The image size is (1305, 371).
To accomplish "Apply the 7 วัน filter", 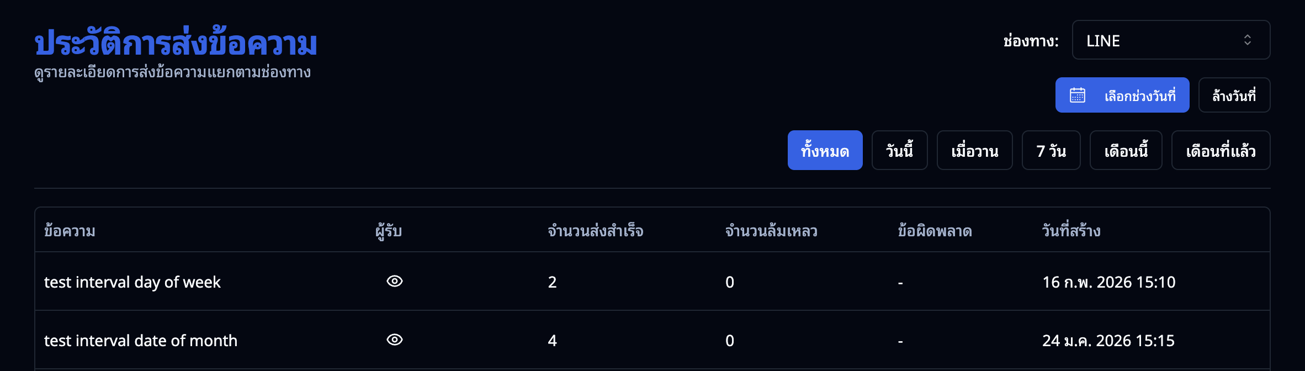I will (1051, 150).
